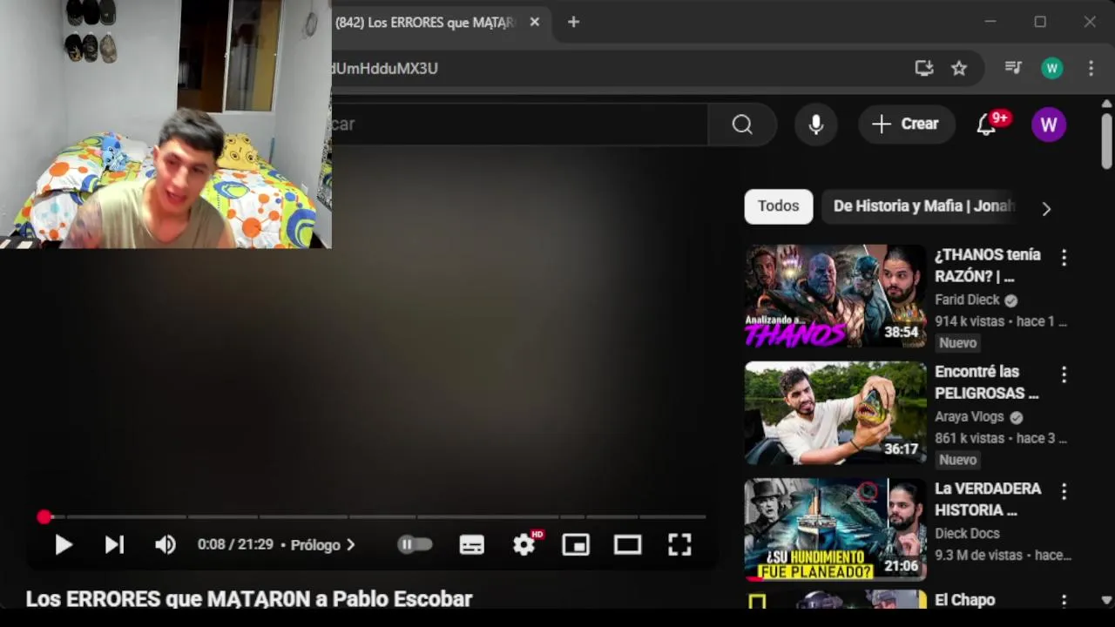Open ¿THANOS tenía RAZÓN? video title
Image resolution: width=1115 pixels, height=627 pixels.
click(988, 266)
